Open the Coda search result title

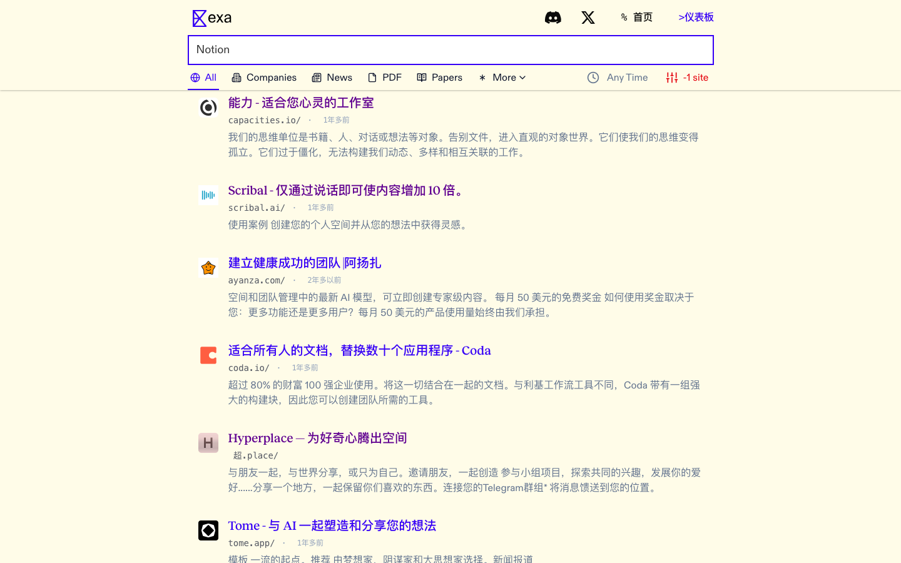coord(359,350)
